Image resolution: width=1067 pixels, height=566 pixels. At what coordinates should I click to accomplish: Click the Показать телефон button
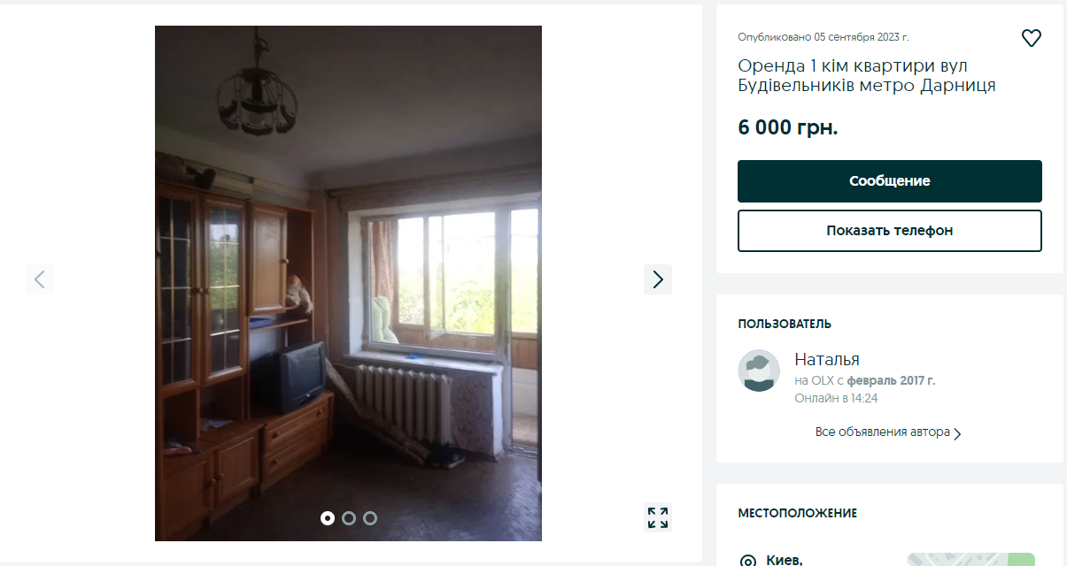(890, 231)
